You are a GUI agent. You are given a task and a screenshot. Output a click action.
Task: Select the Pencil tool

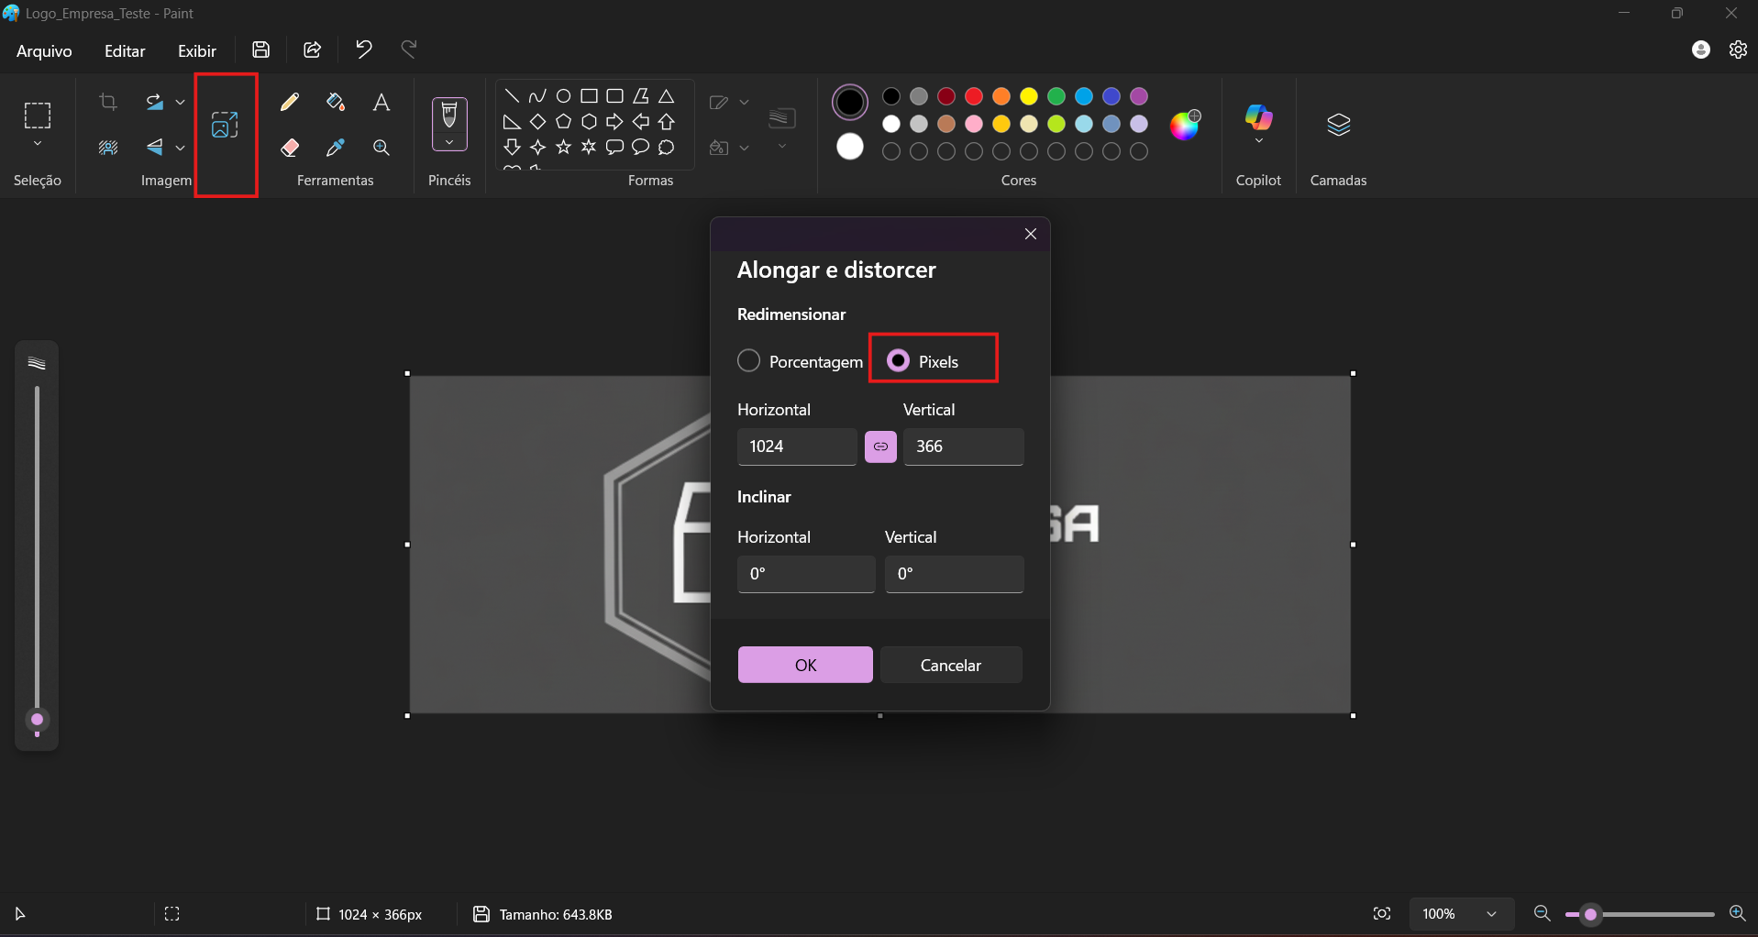coord(290,102)
